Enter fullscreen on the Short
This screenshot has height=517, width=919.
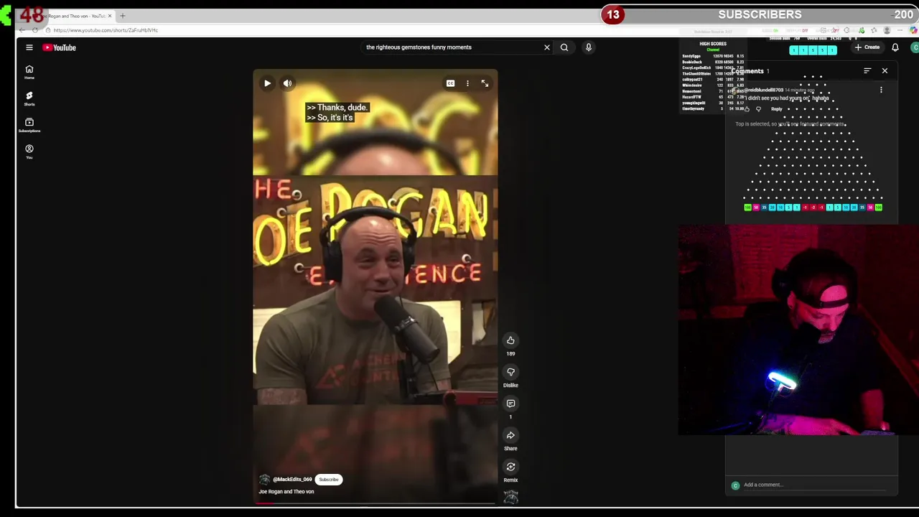click(485, 83)
